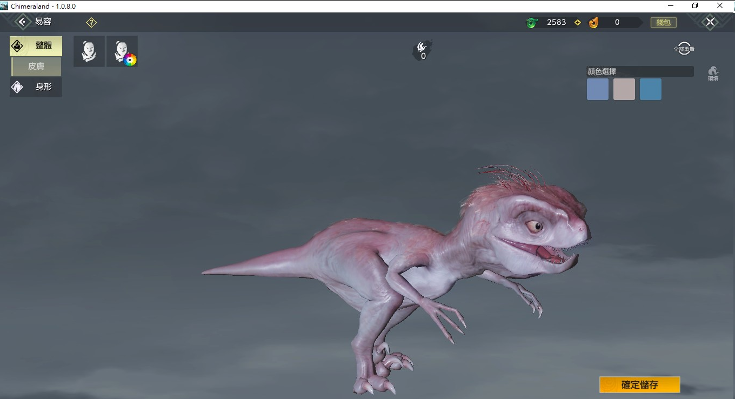The image size is (735, 399).
Task: Pick the steel blue color swatch
Action: click(x=651, y=89)
